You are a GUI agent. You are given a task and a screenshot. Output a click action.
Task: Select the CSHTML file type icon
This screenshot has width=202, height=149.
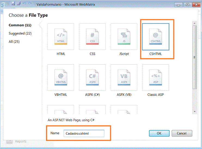156,37
